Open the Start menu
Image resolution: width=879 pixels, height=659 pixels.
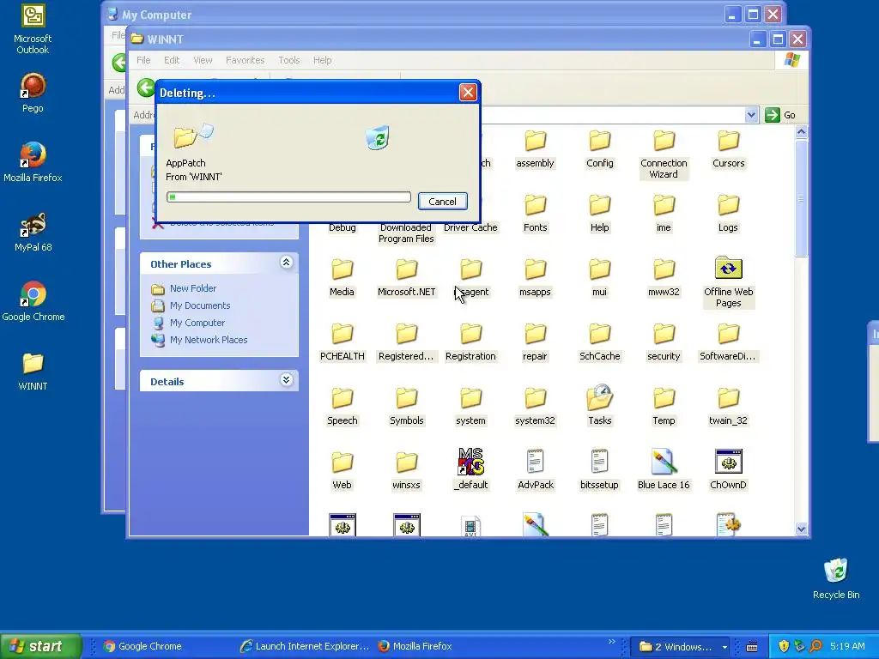coord(41,646)
